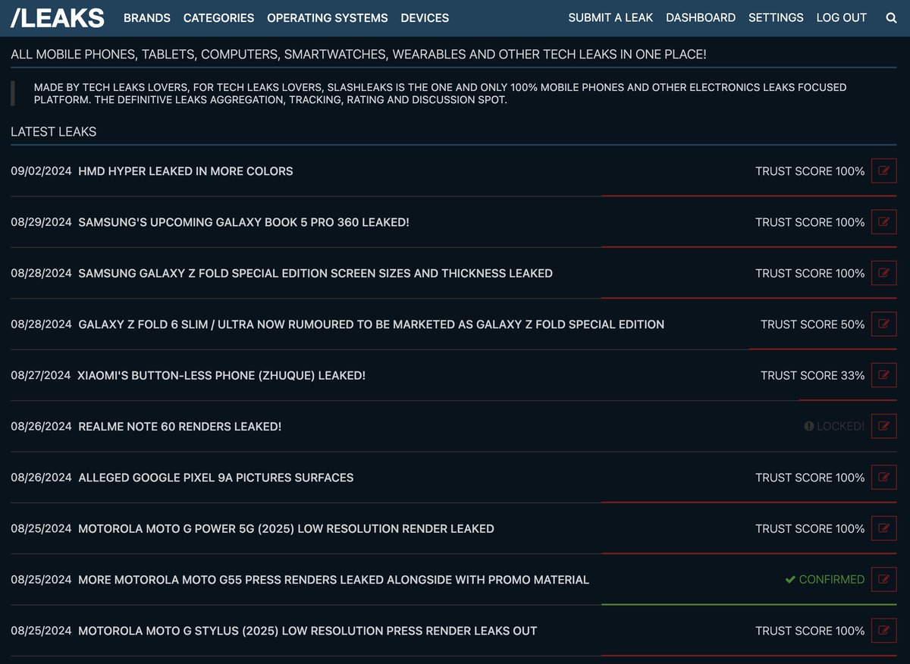Open Samsung Galaxy Book 5 Pro 360 leak
910x664 pixels.
coord(243,222)
